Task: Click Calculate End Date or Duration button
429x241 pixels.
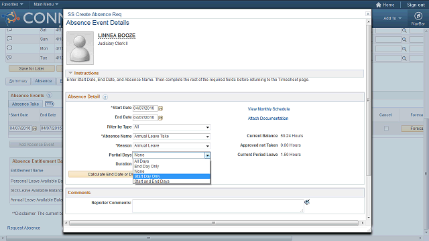Action: click(x=101, y=174)
